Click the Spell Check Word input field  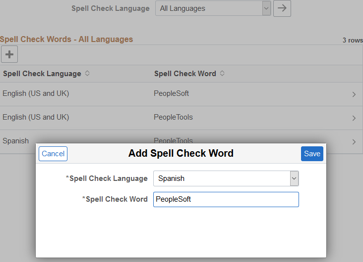[226, 199]
